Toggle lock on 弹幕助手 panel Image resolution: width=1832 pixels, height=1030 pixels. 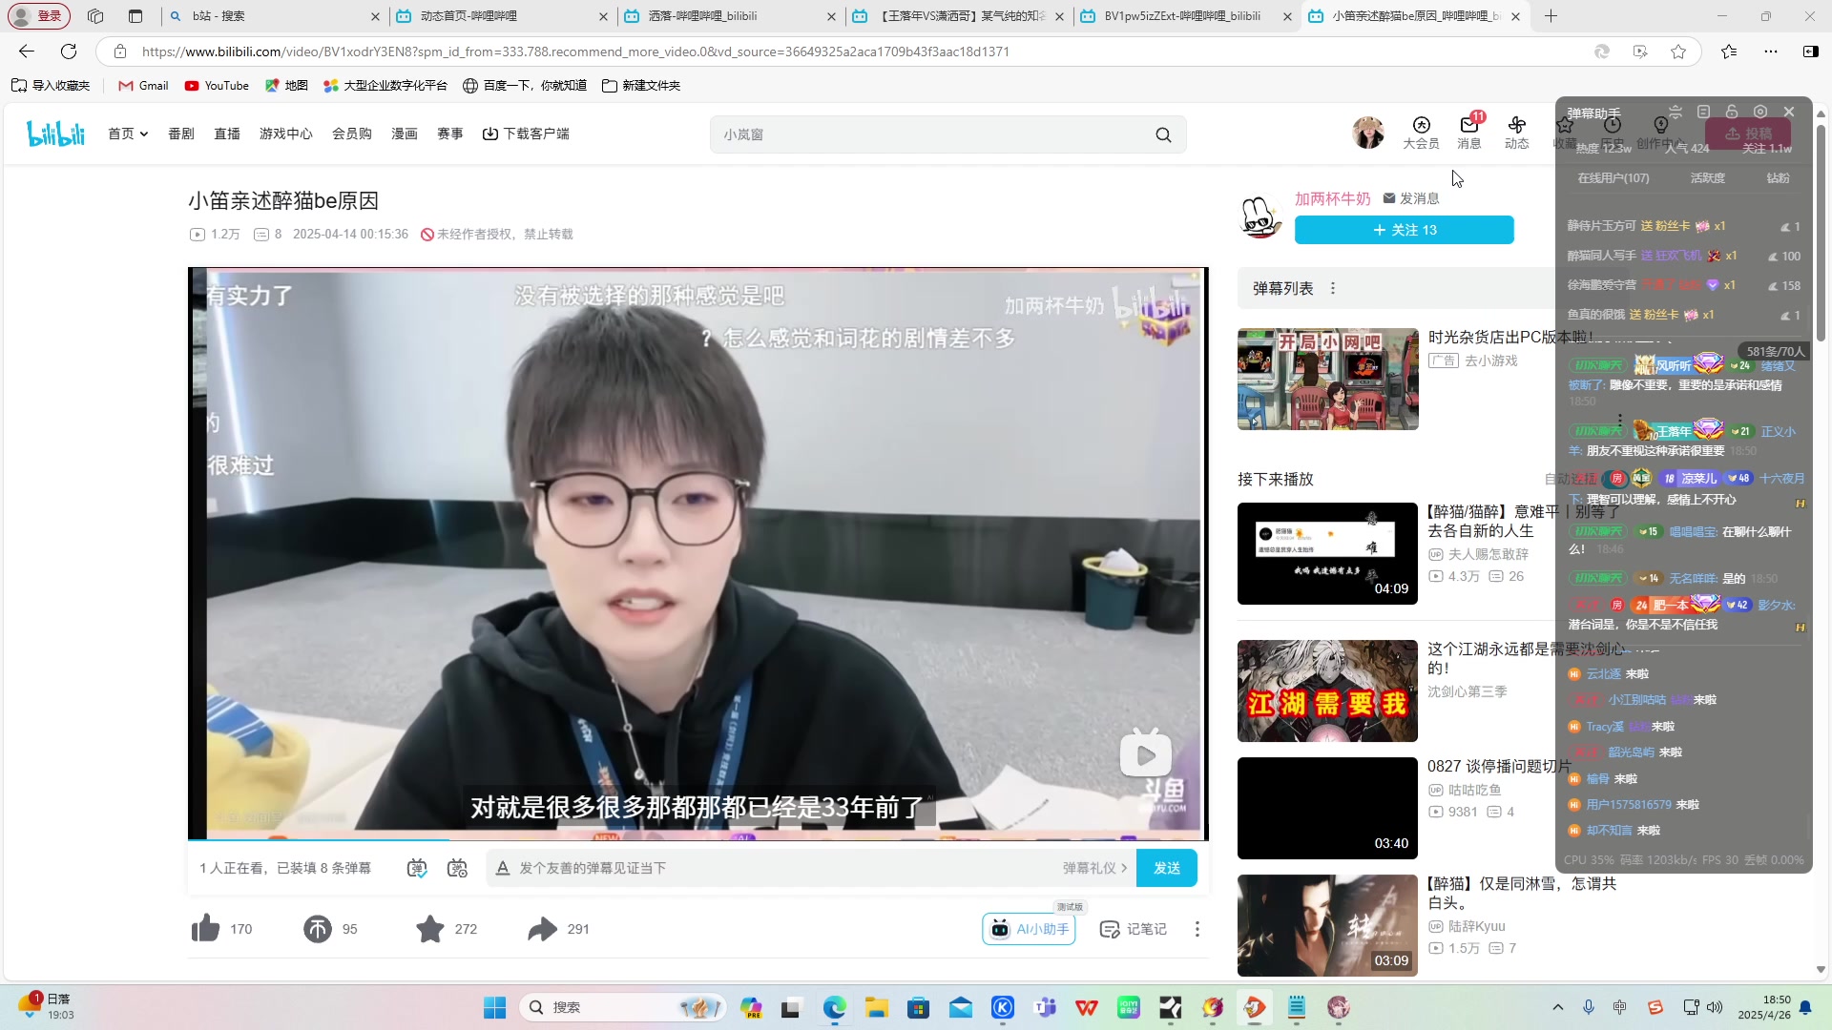coord(1732,112)
